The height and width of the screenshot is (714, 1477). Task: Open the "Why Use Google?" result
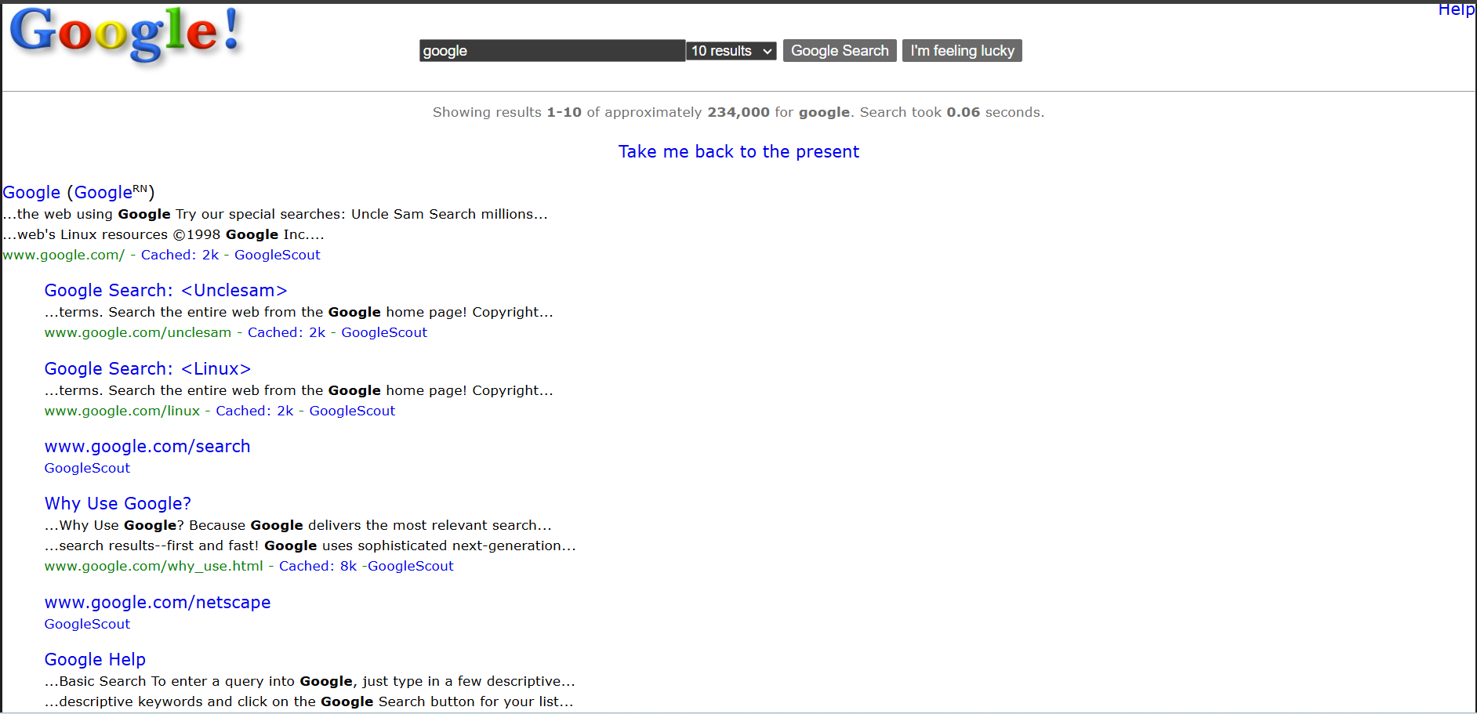[x=117, y=503]
